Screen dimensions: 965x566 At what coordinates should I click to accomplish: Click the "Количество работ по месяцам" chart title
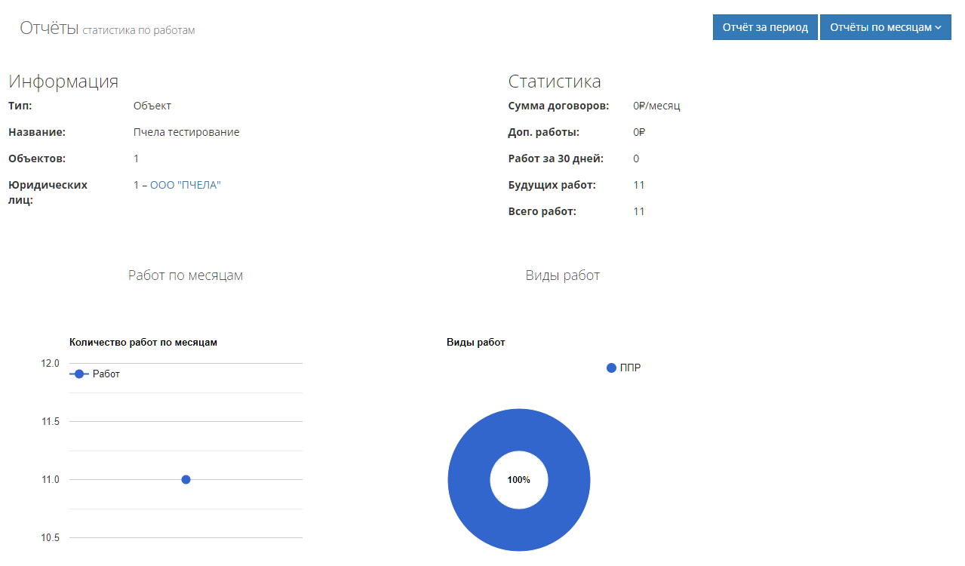point(143,343)
